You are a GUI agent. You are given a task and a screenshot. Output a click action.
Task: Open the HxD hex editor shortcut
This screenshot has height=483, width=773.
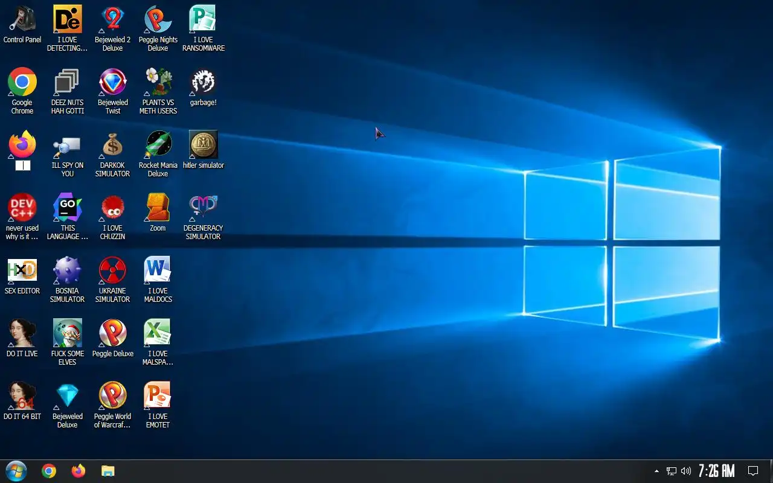tap(22, 270)
